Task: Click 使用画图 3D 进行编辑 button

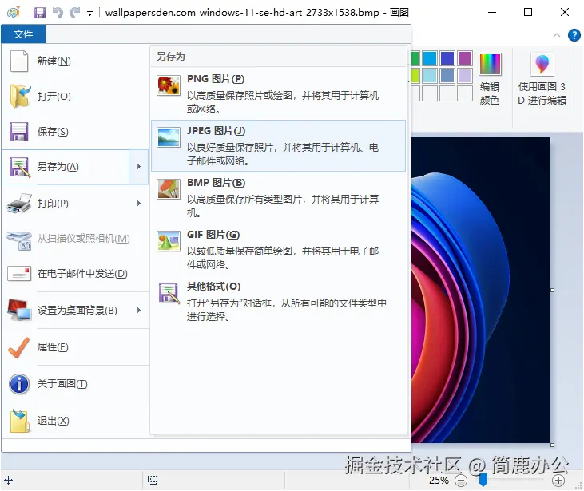Action: (542, 79)
